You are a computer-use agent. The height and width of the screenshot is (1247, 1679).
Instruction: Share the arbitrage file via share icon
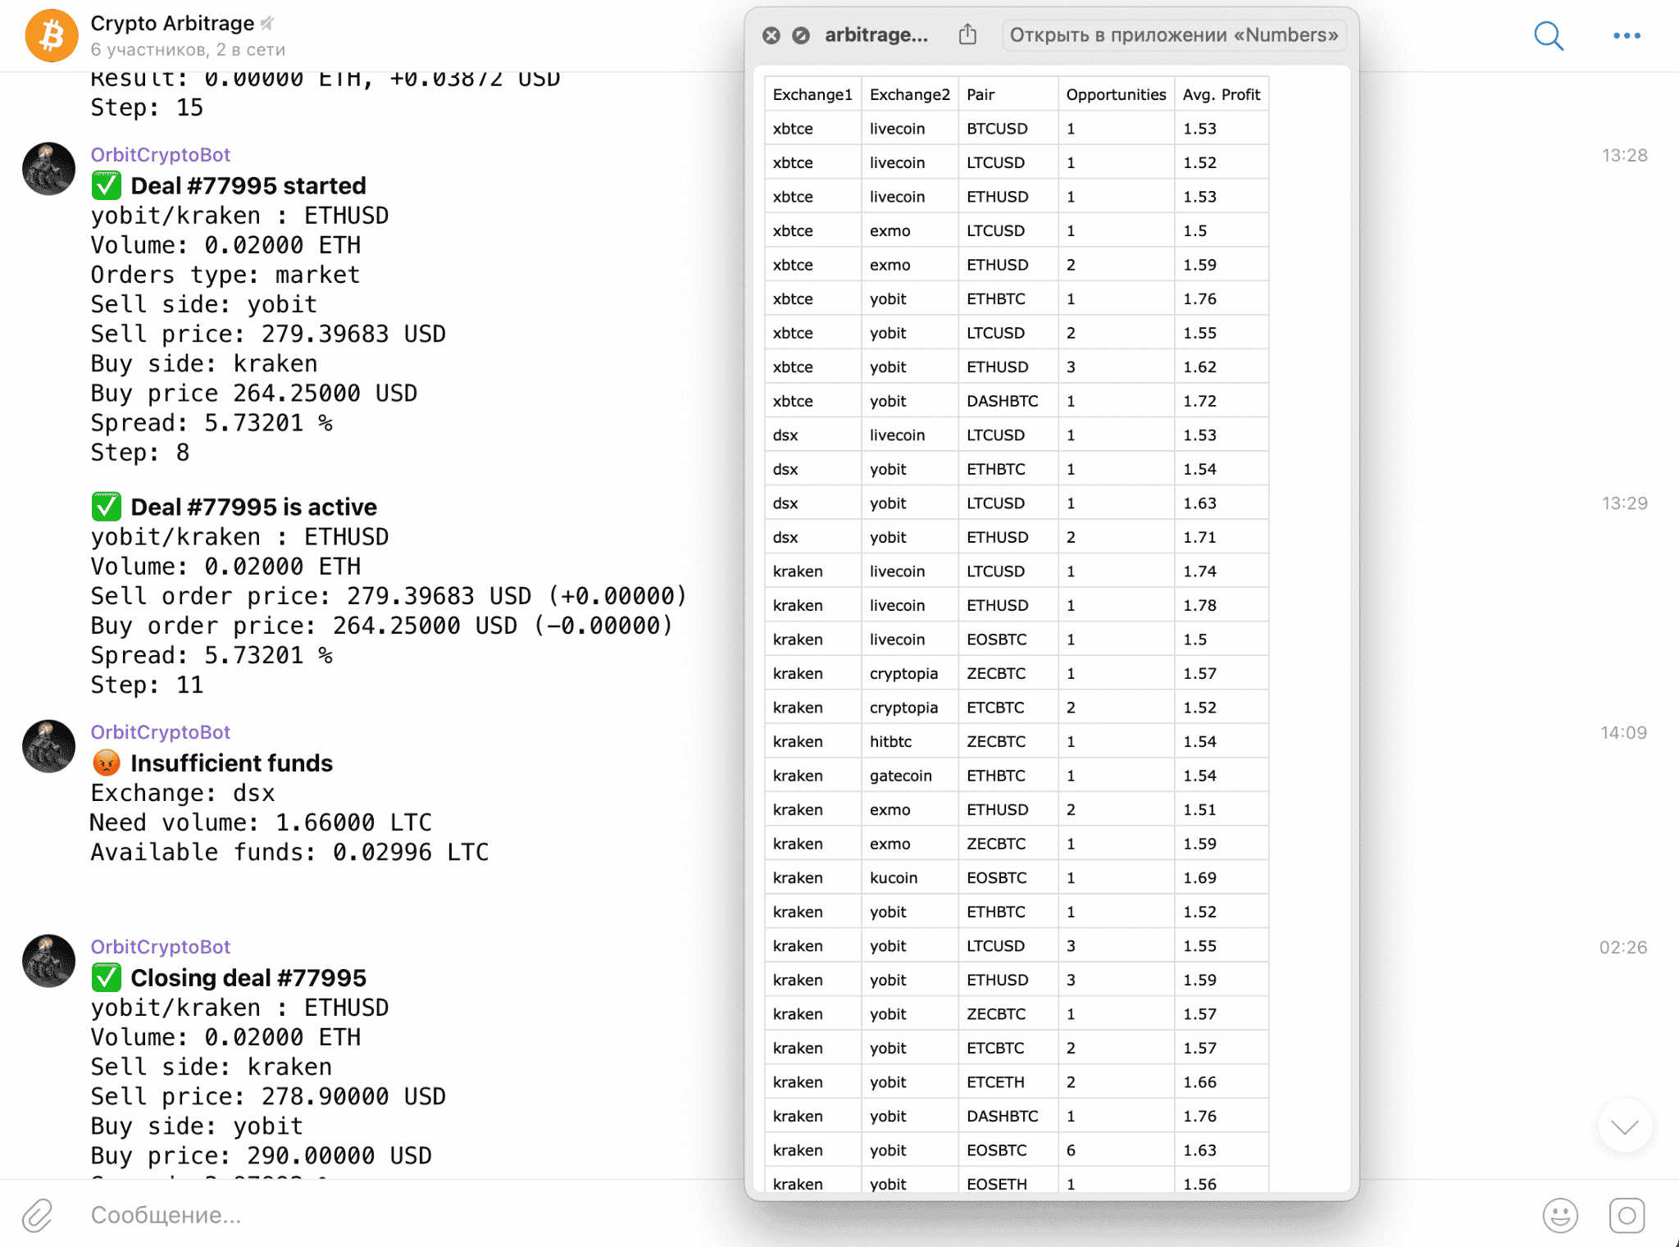(x=967, y=34)
